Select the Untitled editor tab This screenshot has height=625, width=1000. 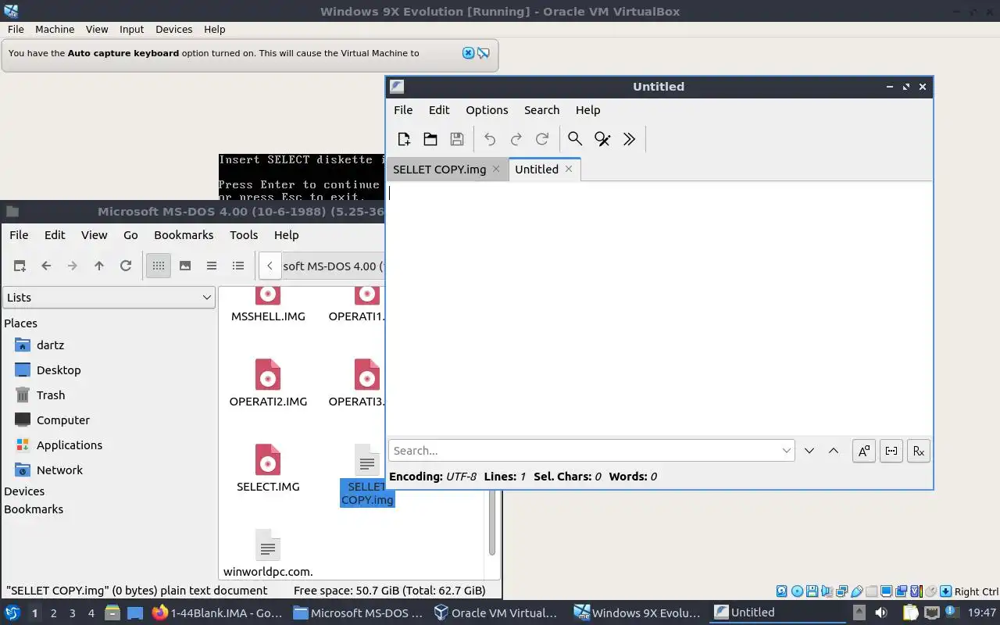click(537, 170)
